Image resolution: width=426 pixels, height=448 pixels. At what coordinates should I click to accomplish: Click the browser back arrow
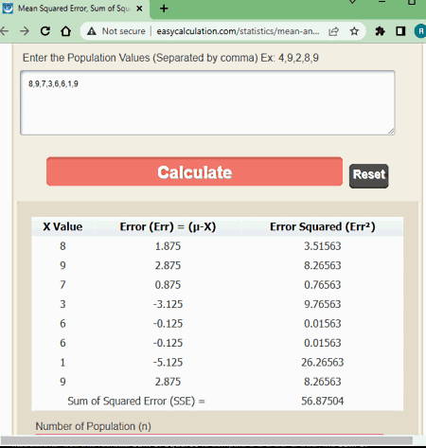(x=4, y=31)
